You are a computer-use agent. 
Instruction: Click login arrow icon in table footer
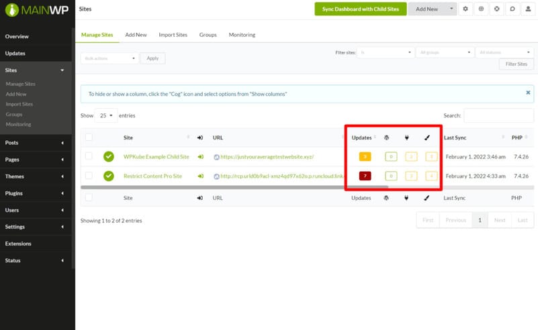200,198
